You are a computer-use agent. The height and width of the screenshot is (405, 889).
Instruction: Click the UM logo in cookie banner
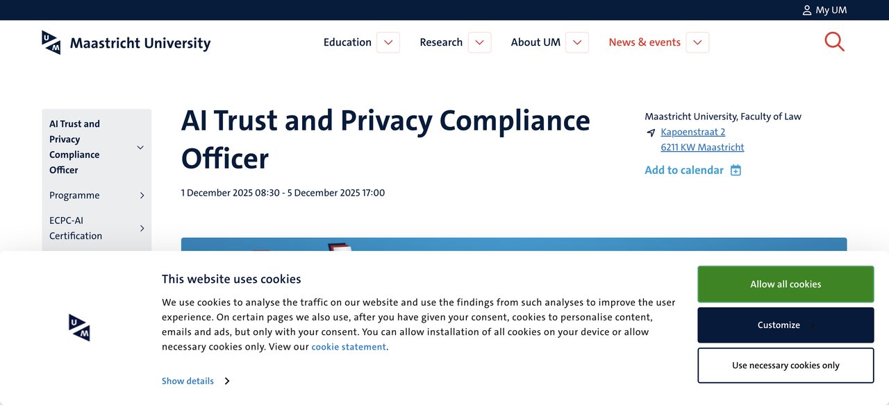point(79,327)
